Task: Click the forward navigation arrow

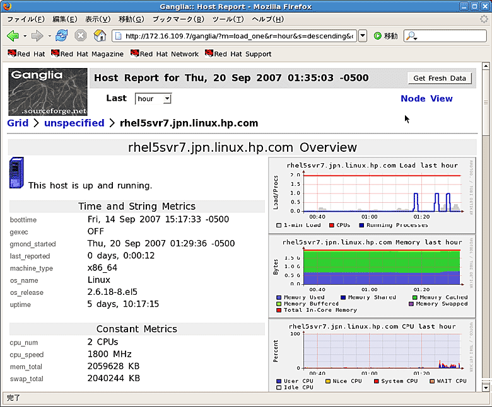Action: click(37, 36)
